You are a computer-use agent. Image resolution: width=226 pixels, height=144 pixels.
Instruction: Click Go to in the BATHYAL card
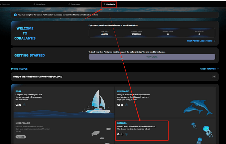[x=120, y=134]
